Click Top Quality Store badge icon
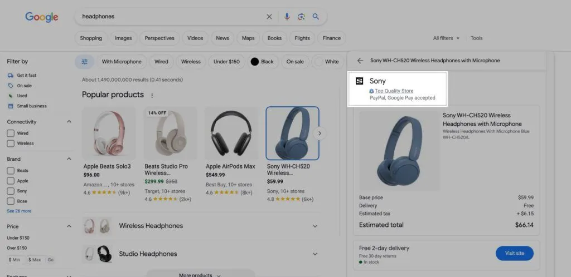 pos(371,91)
